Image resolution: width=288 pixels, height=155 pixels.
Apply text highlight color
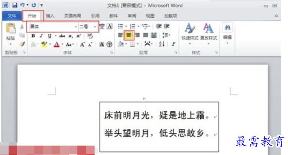point(44,45)
